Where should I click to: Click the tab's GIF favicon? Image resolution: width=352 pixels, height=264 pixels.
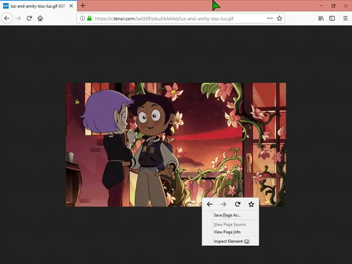pyautogui.click(x=5, y=6)
